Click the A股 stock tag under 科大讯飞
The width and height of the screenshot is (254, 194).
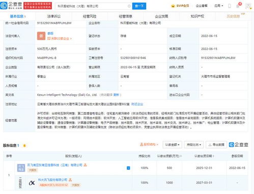[x=53, y=185]
